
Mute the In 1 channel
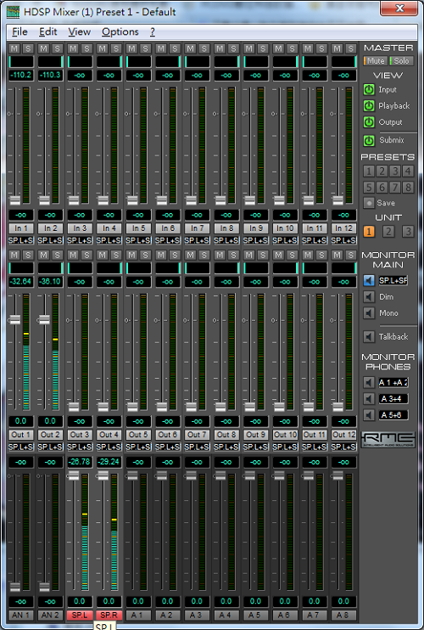14,48
